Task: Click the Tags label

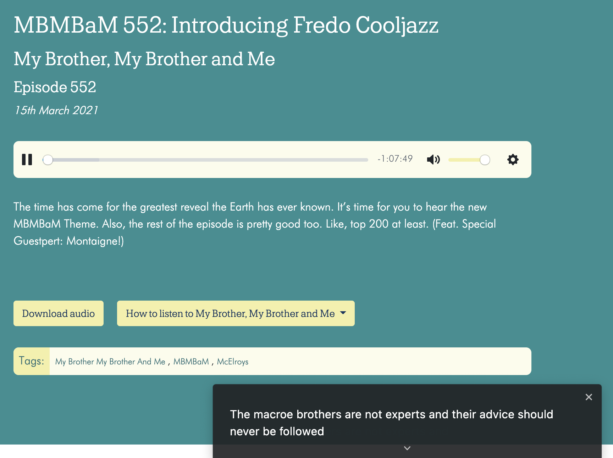Action: coord(32,361)
